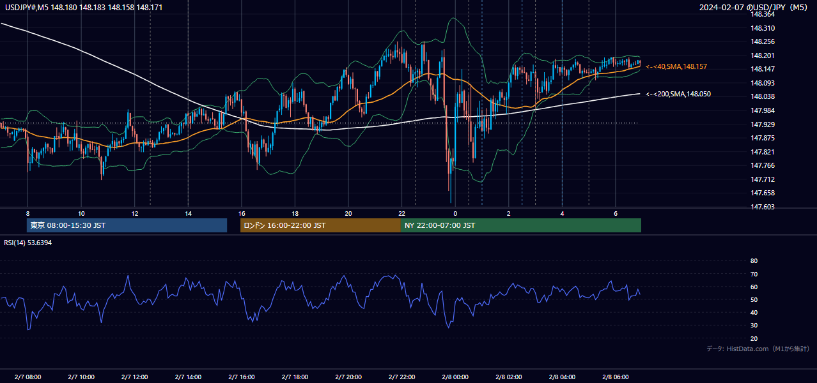
Task: Click the <-<200,SMA,148.050 label
Action: click(x=678, y=94)
